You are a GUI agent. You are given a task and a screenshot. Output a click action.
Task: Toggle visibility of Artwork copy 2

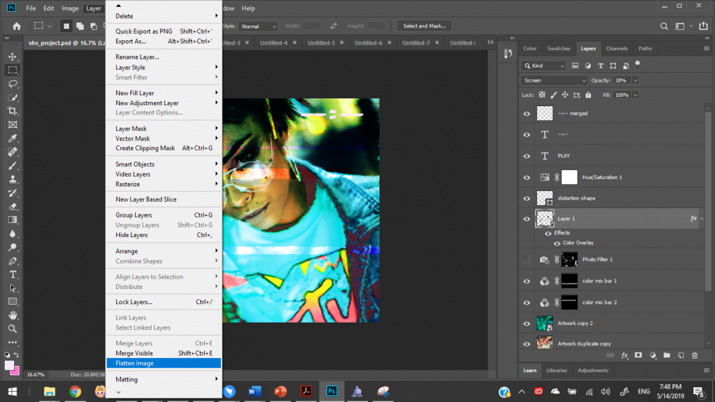[x=526, y=323]
